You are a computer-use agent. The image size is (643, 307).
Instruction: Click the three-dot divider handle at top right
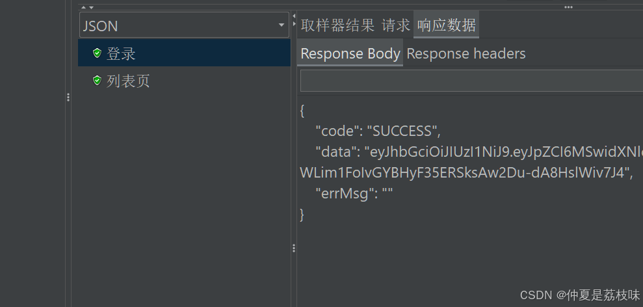point(568,7)
